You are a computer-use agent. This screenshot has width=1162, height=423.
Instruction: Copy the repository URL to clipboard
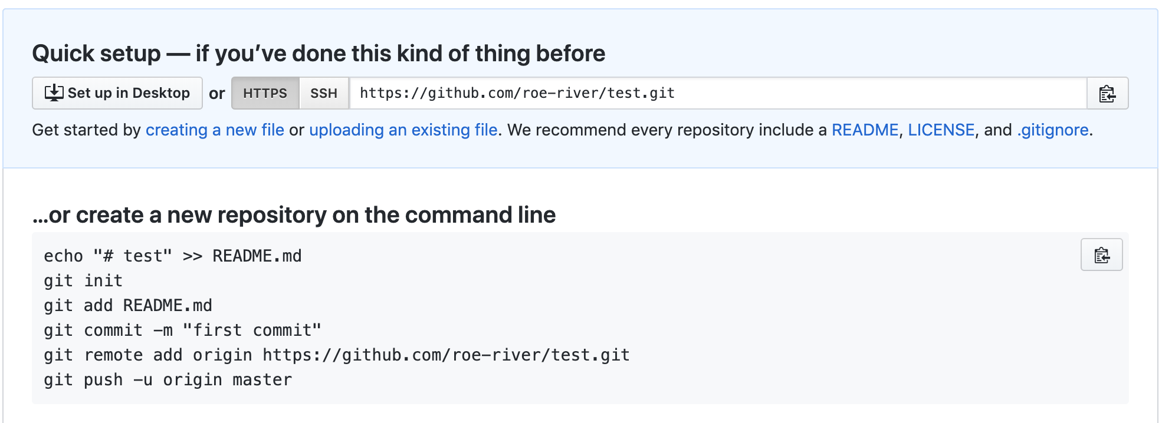1107,94
